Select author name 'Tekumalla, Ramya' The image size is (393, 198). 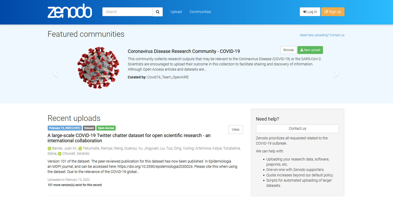(97, 148)
